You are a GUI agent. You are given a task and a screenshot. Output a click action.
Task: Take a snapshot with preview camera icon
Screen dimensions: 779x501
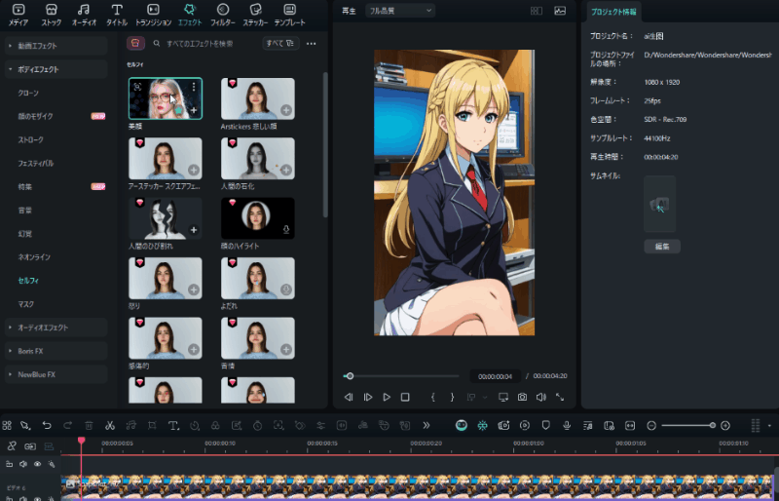coord(522,397)
